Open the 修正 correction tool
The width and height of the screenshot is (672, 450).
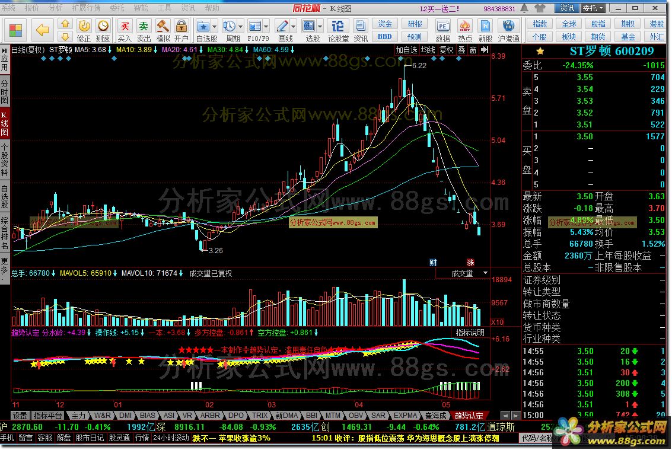[x=84, y=30]
